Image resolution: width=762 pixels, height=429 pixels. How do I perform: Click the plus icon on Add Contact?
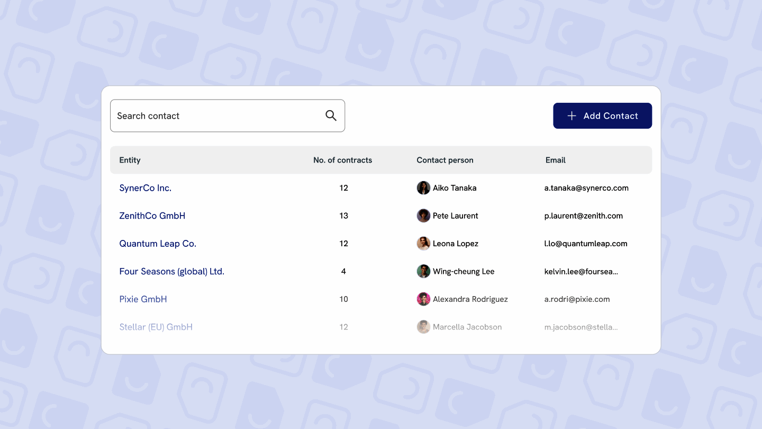coord(571,115)
